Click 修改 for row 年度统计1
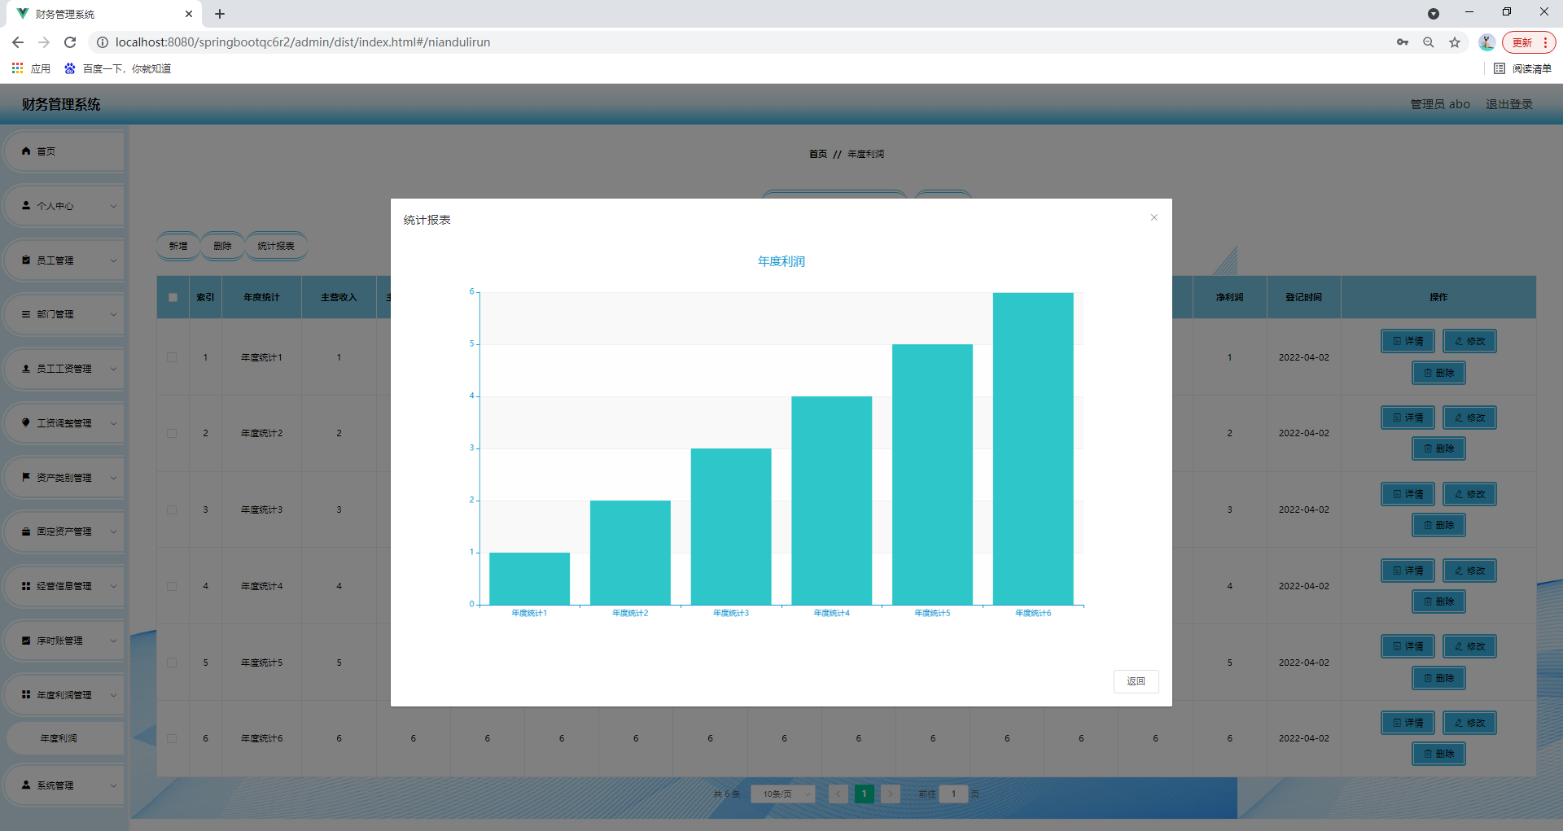1563x831 pixels. [x=1469, y=341]
